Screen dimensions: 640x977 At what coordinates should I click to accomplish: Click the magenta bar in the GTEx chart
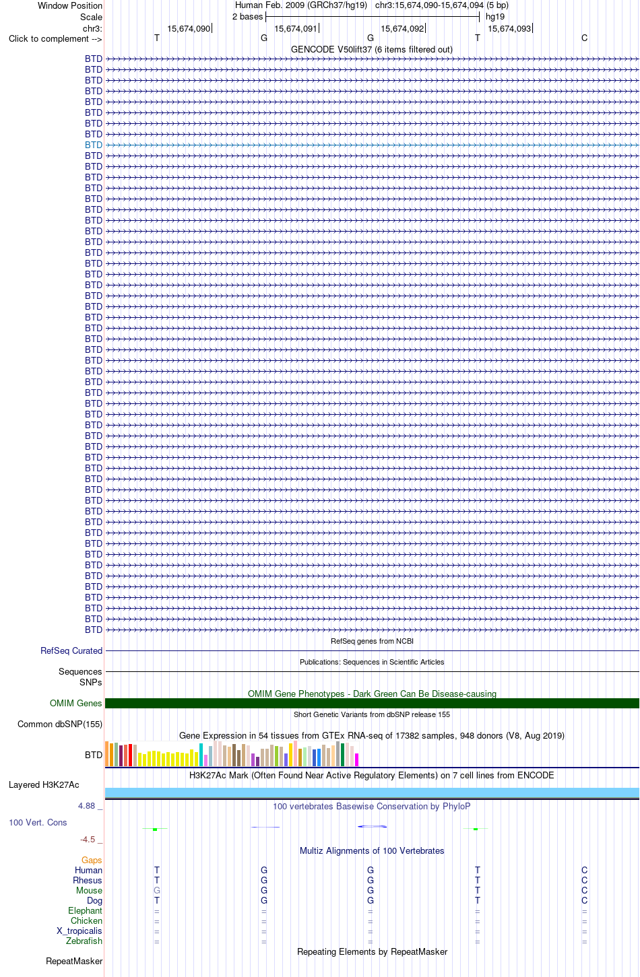click(x=357, y=760)
